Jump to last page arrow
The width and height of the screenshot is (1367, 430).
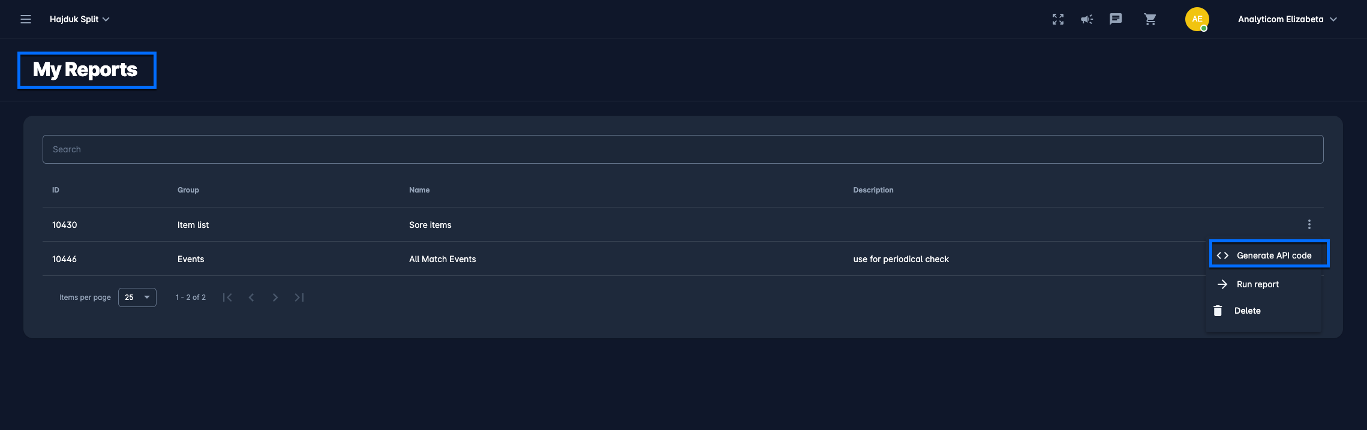coord(299,297)
